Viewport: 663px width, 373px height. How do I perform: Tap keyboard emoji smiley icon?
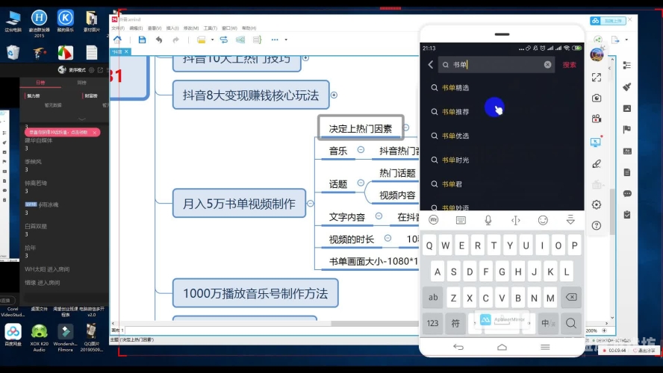(x=543, y=220)
